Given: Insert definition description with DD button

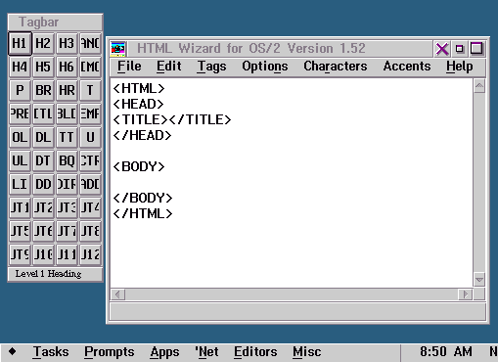Looking at the screenshot, I should 43,184.
